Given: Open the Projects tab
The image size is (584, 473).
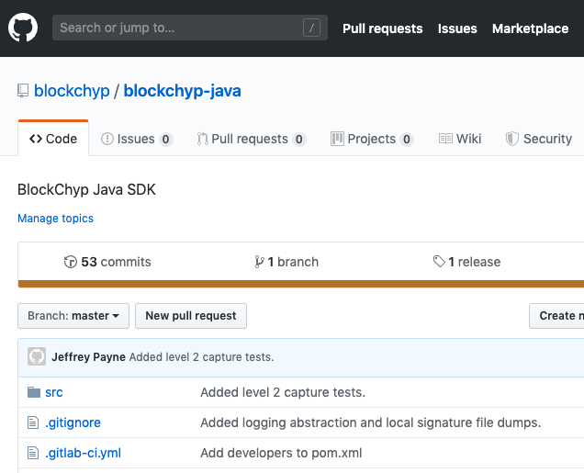Looking at the screenshot, I should tap(372, 139).
